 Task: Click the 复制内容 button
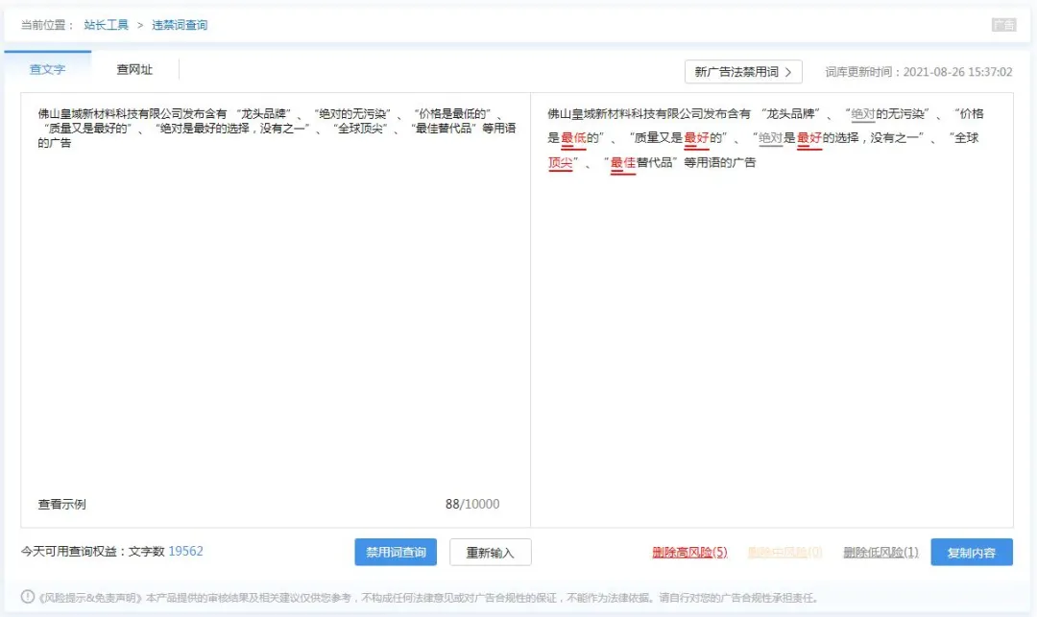pyautogui.click(x=971, y=551)
